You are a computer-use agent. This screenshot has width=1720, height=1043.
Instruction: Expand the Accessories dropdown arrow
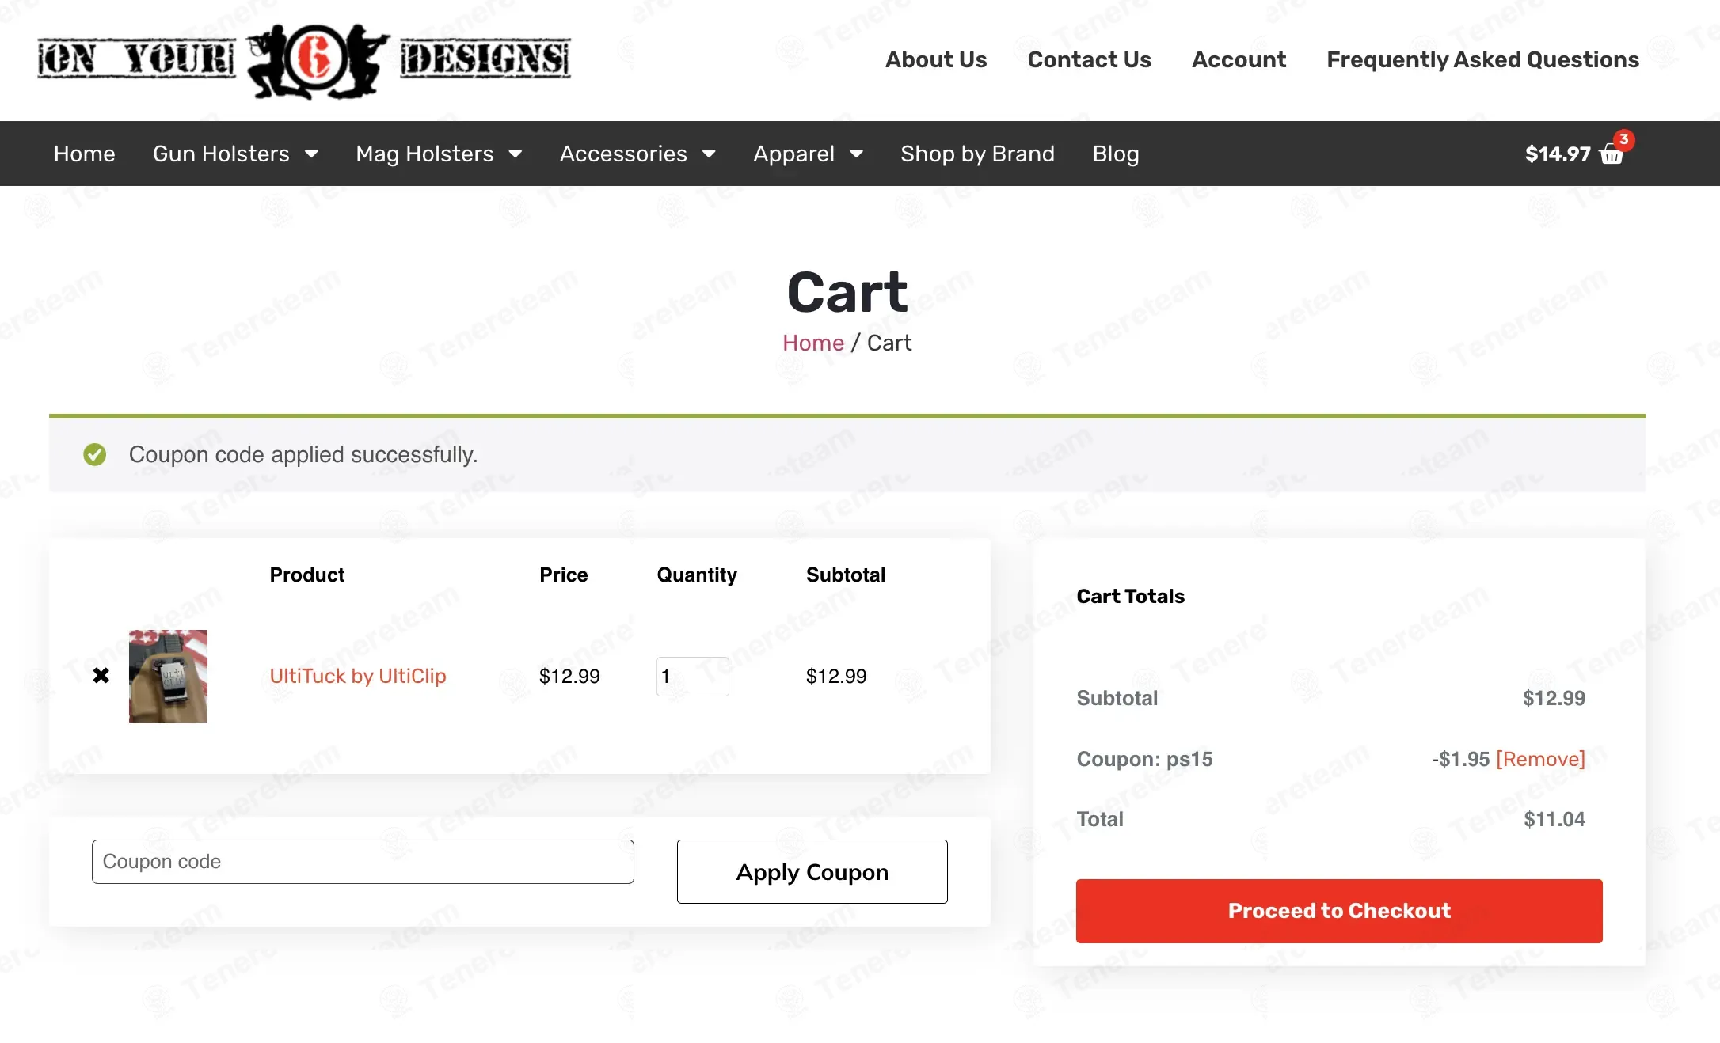710,154
